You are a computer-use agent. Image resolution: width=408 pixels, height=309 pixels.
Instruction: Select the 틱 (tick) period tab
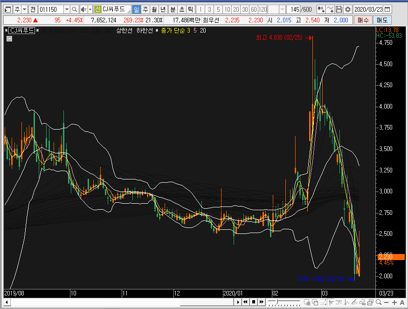click(190, 10)
